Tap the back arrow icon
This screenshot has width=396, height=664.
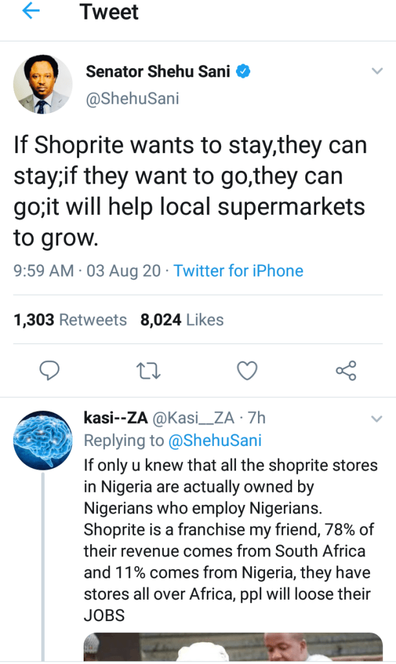[30, 11]
